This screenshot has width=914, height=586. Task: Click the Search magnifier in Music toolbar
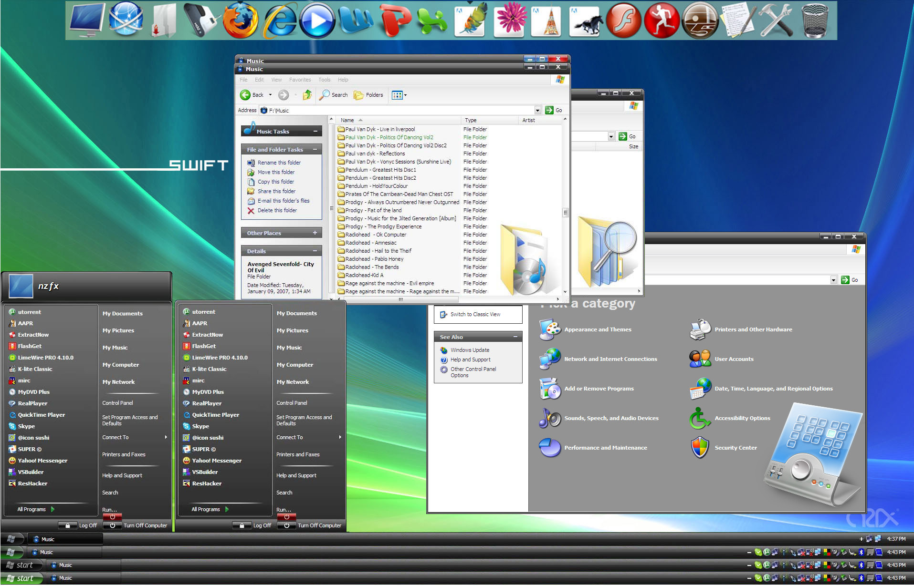334,95
